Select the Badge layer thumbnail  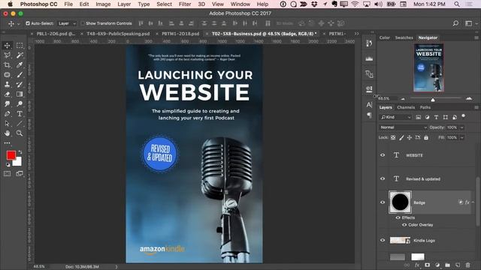[x=400, y=202]
